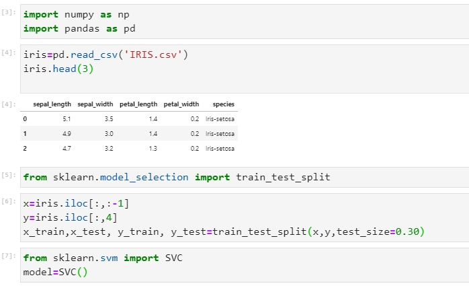Click the train_test_split import cell
469x288 pixels.
click(x=245, y=177)
